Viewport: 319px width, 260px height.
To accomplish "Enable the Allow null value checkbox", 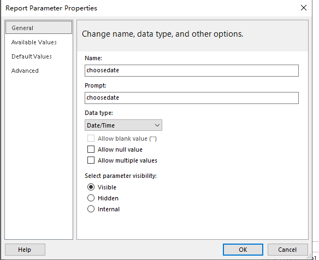I will coord(91,149).
